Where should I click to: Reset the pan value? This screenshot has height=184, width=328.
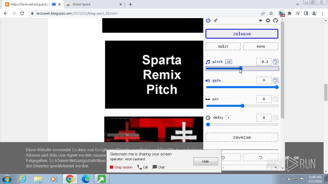[x=275, y=99]
